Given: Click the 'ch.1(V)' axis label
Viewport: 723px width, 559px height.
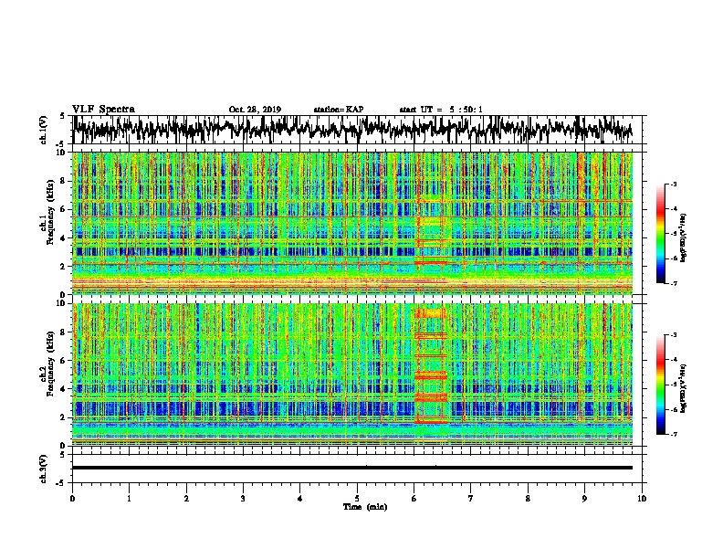Looking at the screenshot, I should (44, 130).
